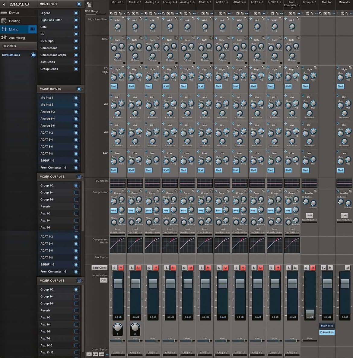
Task: Toggle High EQ band power on Analog 1-2
Action: [146, 68]
